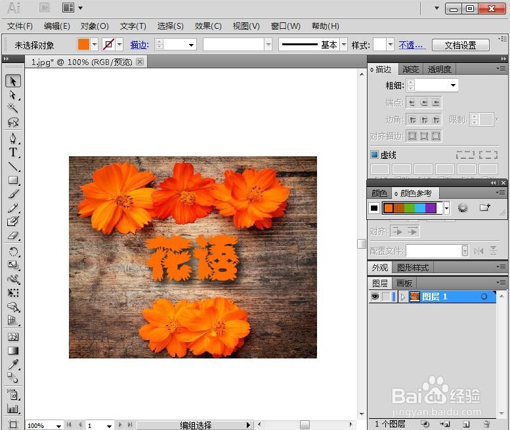This screenshot has width=510, height=430.
Task: Select the Paintbrush tool
Action: pyautogui.click(x=13, y=194)
